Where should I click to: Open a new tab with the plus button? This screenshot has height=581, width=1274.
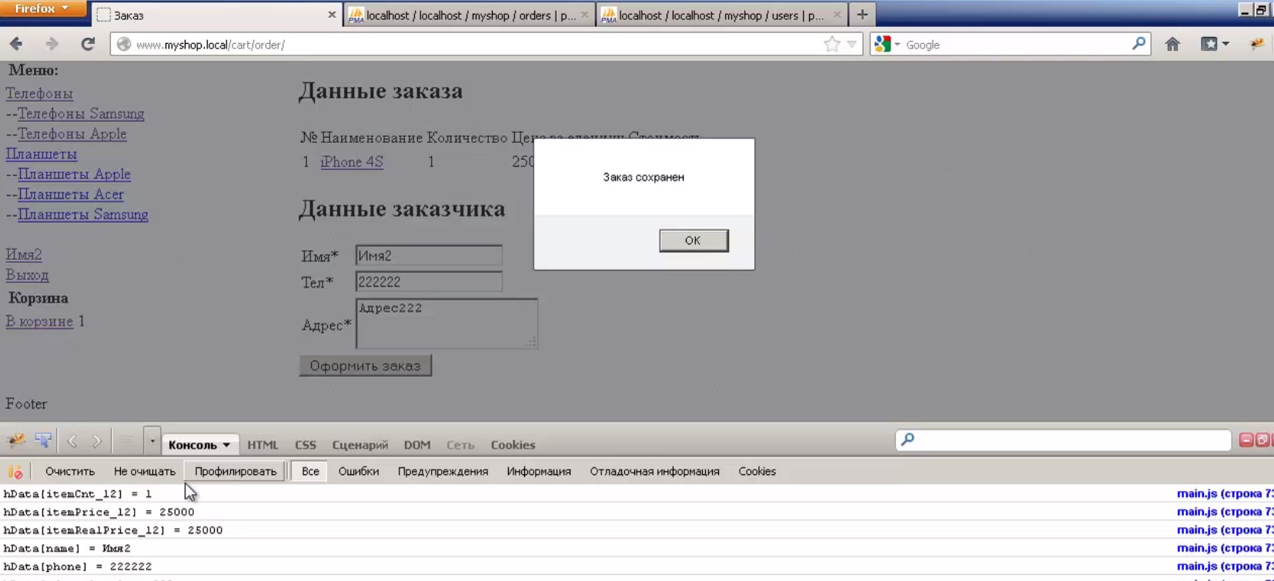[862, 15]
